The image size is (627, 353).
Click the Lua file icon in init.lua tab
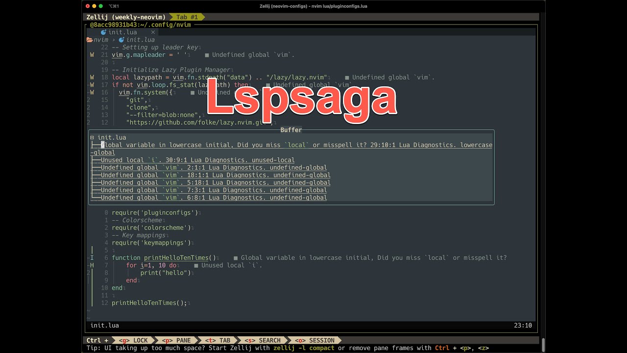[x=103, y=32]
